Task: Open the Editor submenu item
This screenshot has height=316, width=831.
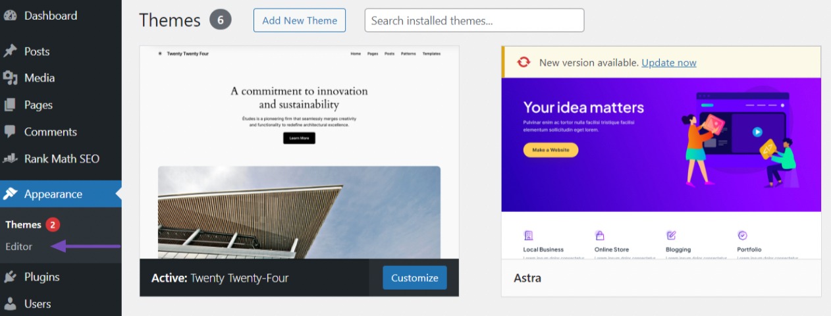Action: 18,246
